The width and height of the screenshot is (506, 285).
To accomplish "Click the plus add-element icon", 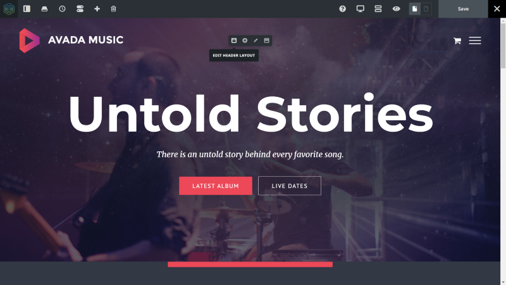I will [97, 9].
